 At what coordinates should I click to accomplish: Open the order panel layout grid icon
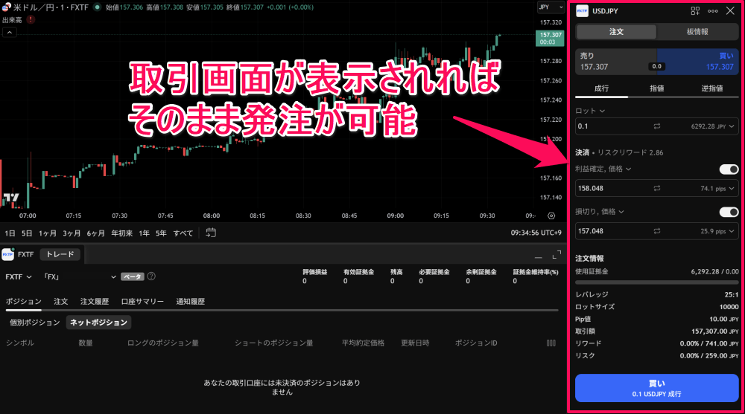tap(695, 11)
